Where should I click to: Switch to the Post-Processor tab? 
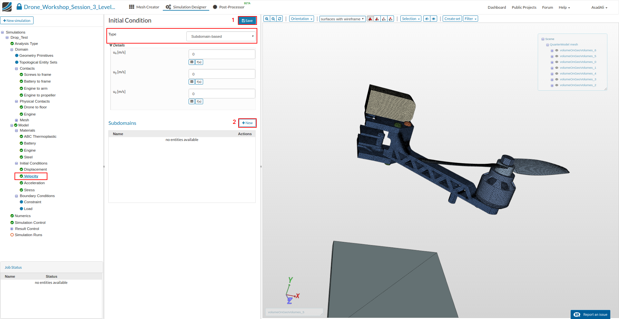(x=229, y=7)
